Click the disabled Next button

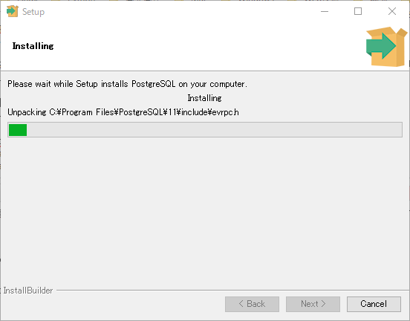pyautogui.click(x=313, y=304)
